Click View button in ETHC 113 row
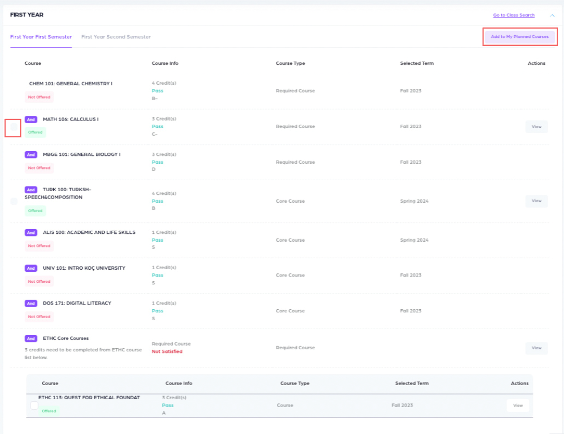Screen dimensions: 564x434 tap(518, 406)
